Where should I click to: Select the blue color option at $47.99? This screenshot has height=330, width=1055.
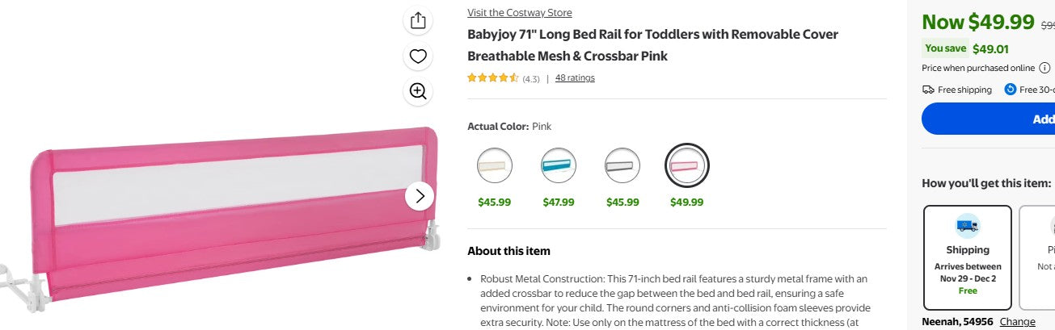coord(559,165)
